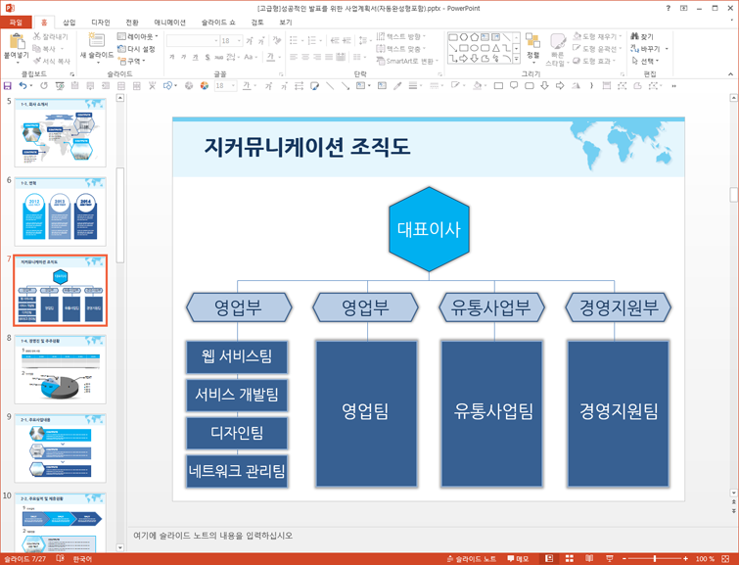Screen dimensions: 739x565
Task: Click Increase font size icon in ribbon
Action: (250, 41)
